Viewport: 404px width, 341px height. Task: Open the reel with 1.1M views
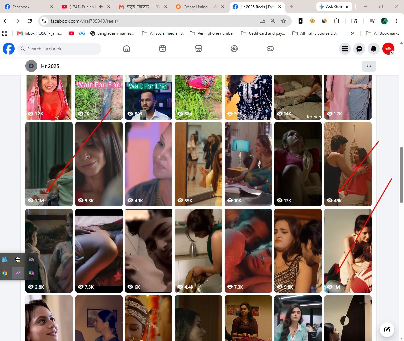coord(49,164)
